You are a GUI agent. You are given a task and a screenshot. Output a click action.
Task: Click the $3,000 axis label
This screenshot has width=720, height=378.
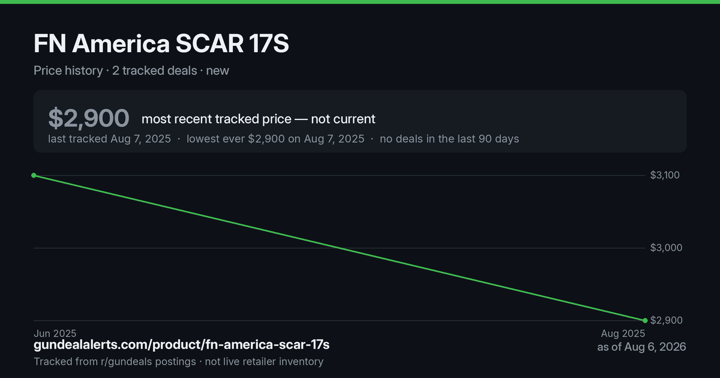click(666, 248)
